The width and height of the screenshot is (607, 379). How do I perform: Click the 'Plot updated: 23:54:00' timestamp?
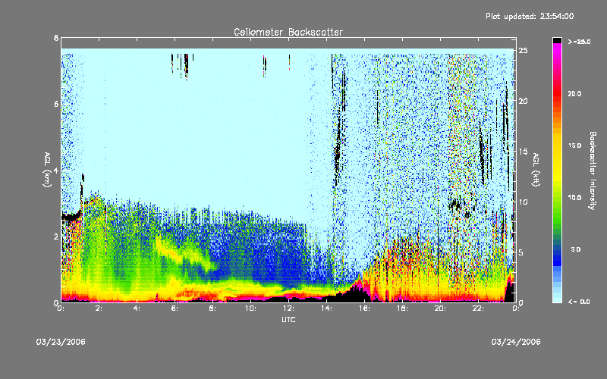[530, 16]
